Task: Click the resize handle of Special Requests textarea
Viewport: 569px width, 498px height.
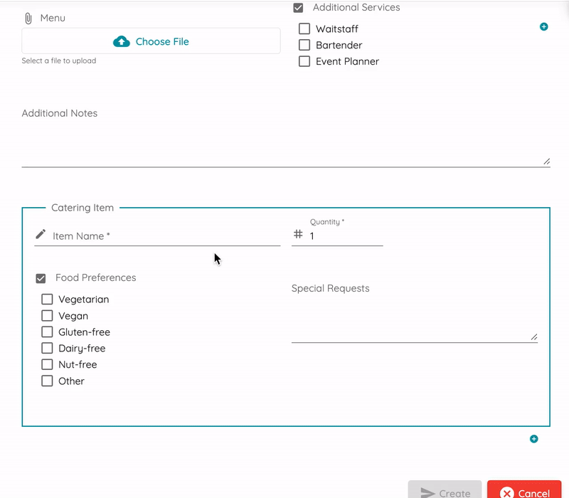Action: 534,337
